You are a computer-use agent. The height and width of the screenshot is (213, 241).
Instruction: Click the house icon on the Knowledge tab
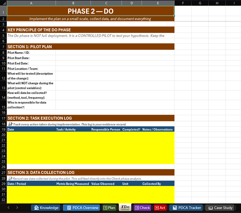point(36,208)
